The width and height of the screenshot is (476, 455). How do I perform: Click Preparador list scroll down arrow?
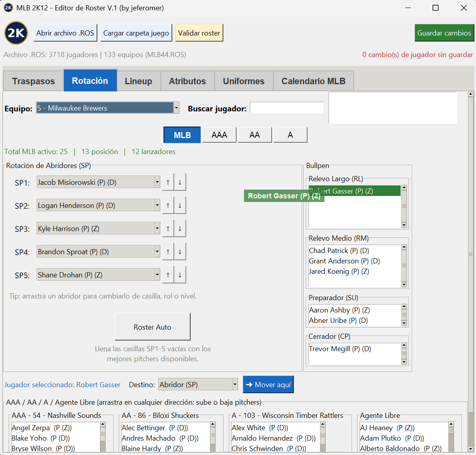404,323
